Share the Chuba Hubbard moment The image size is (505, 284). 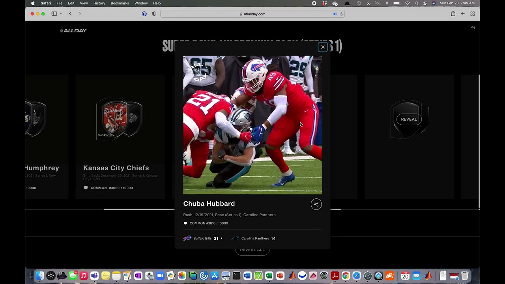[316, 204]
